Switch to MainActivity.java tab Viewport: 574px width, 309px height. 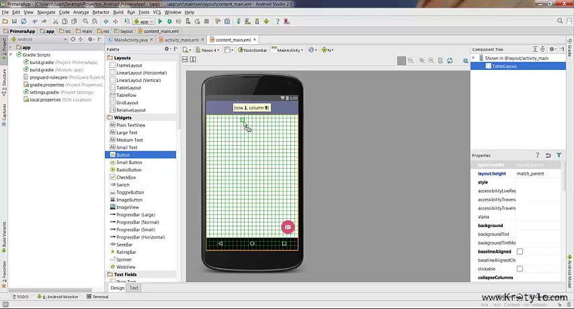pyautogui.click(x=130, y=40)
